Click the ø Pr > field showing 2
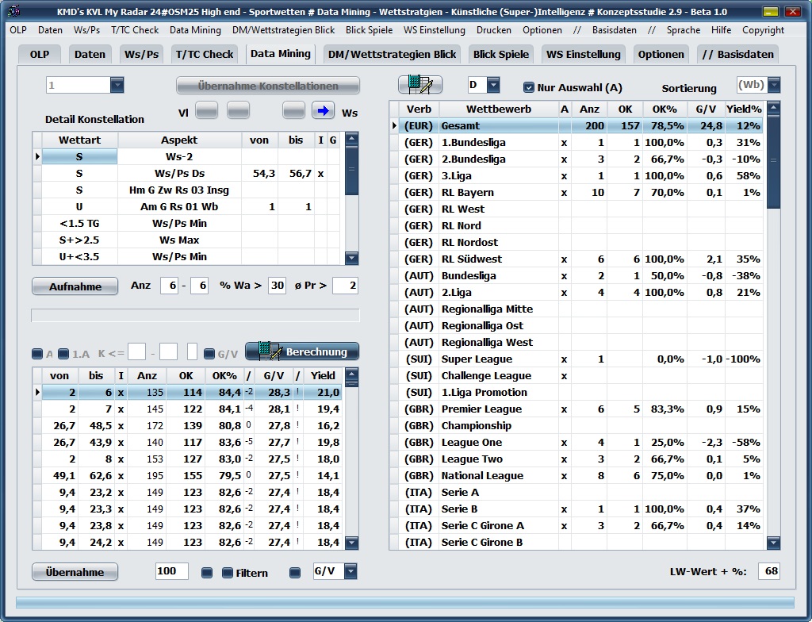 tap(346, 286)
